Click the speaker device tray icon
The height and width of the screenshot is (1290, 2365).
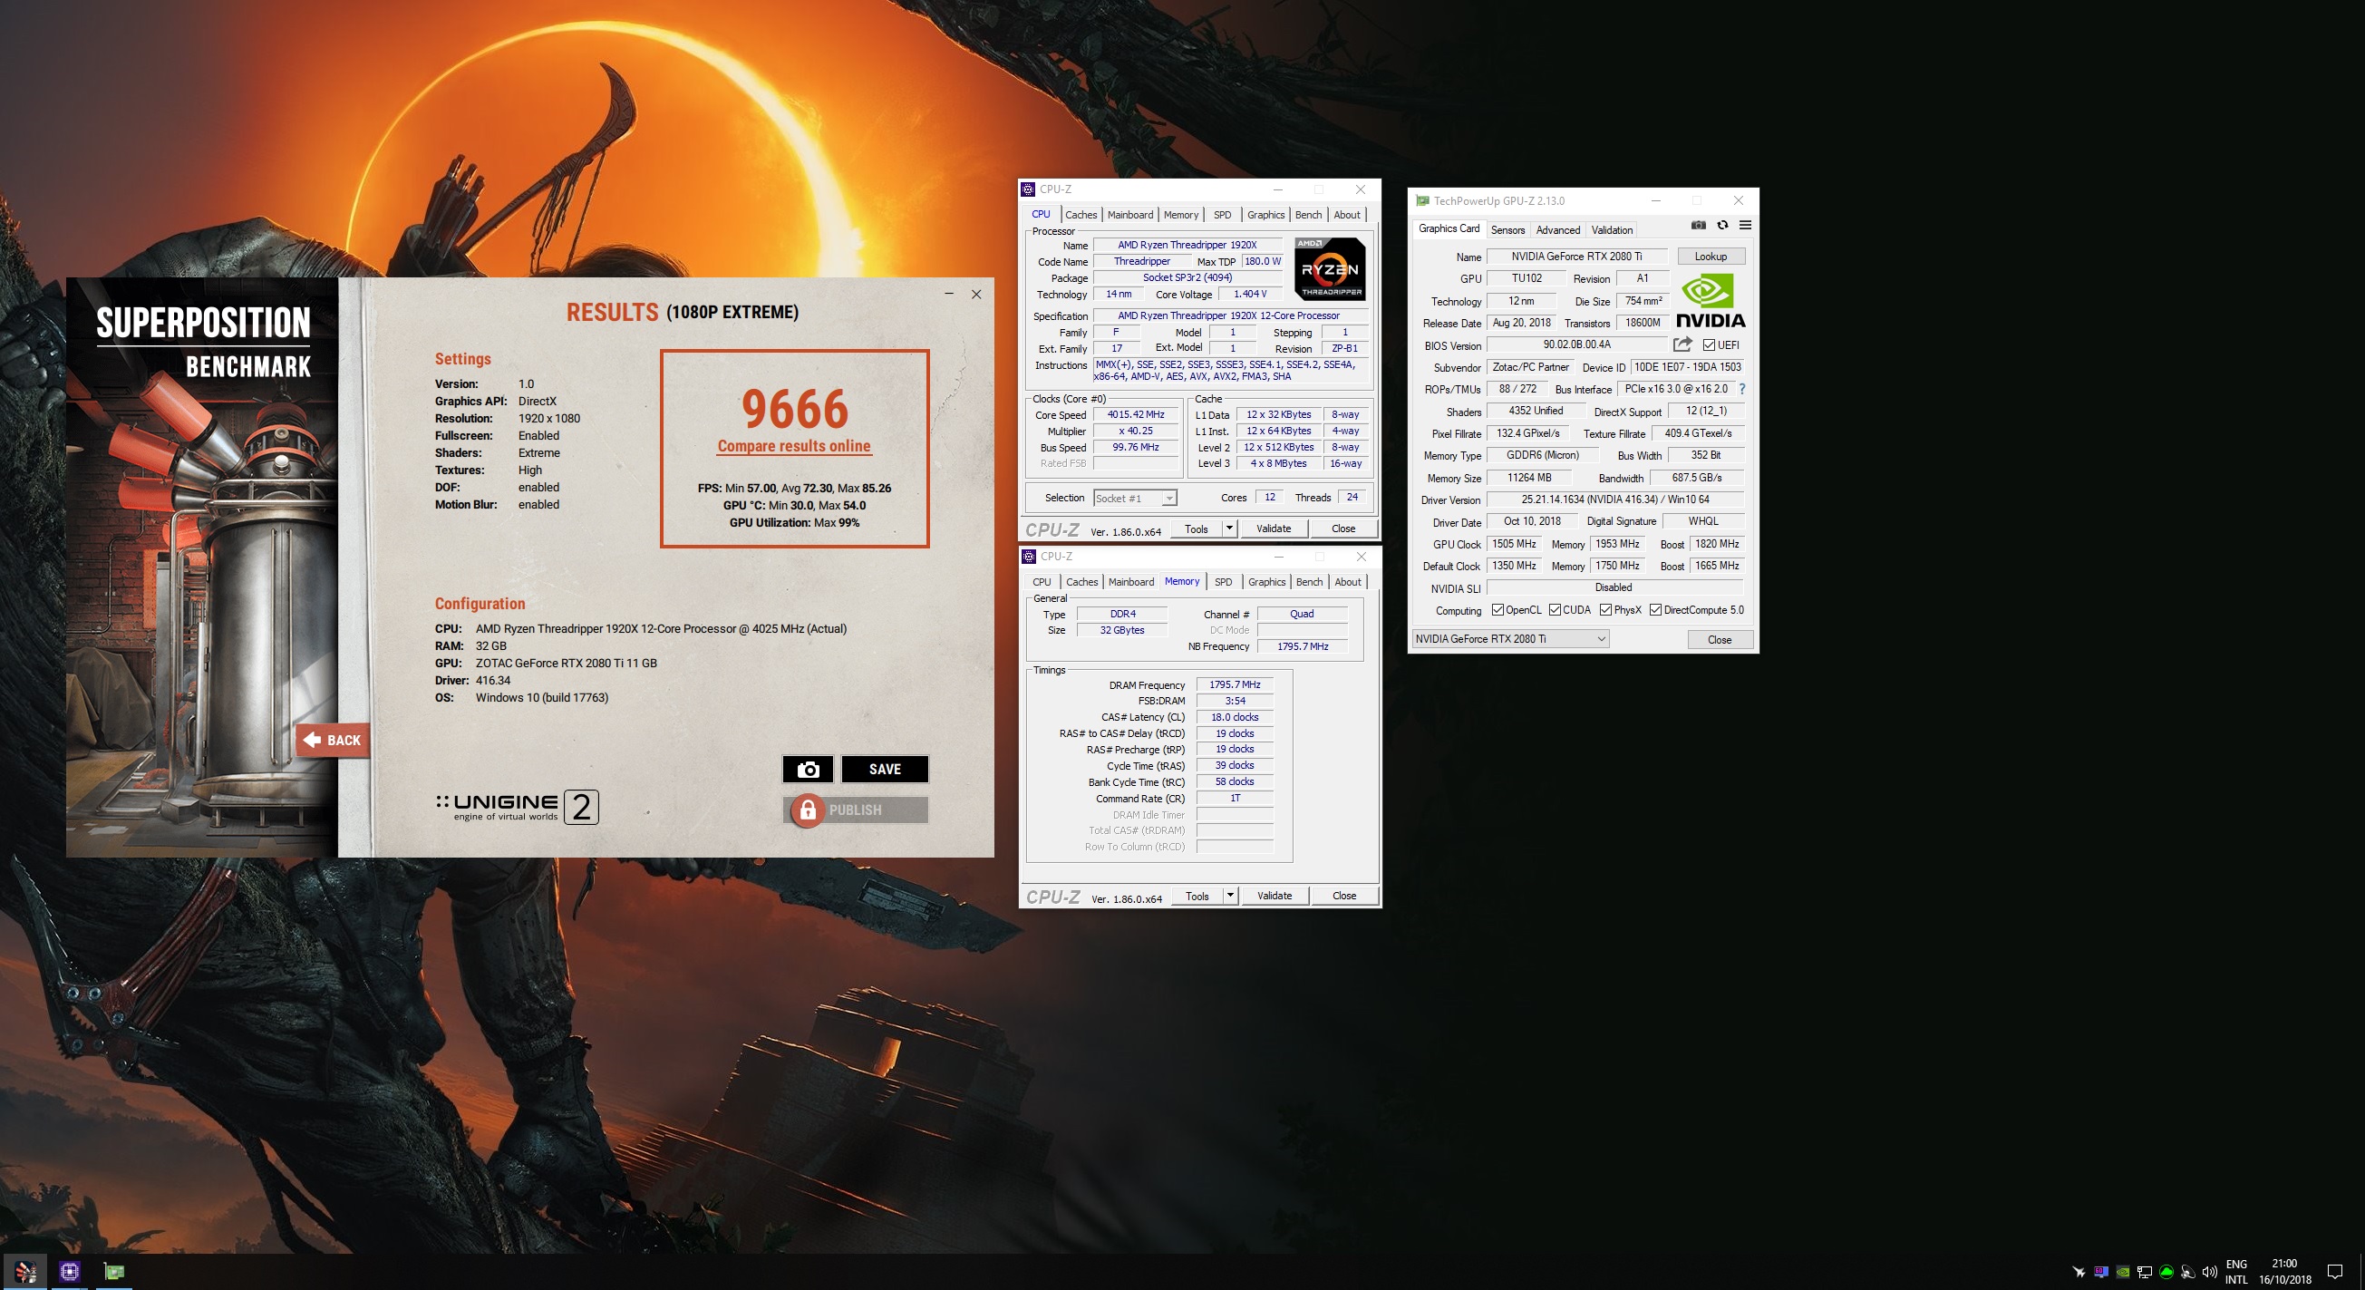2189,1272
